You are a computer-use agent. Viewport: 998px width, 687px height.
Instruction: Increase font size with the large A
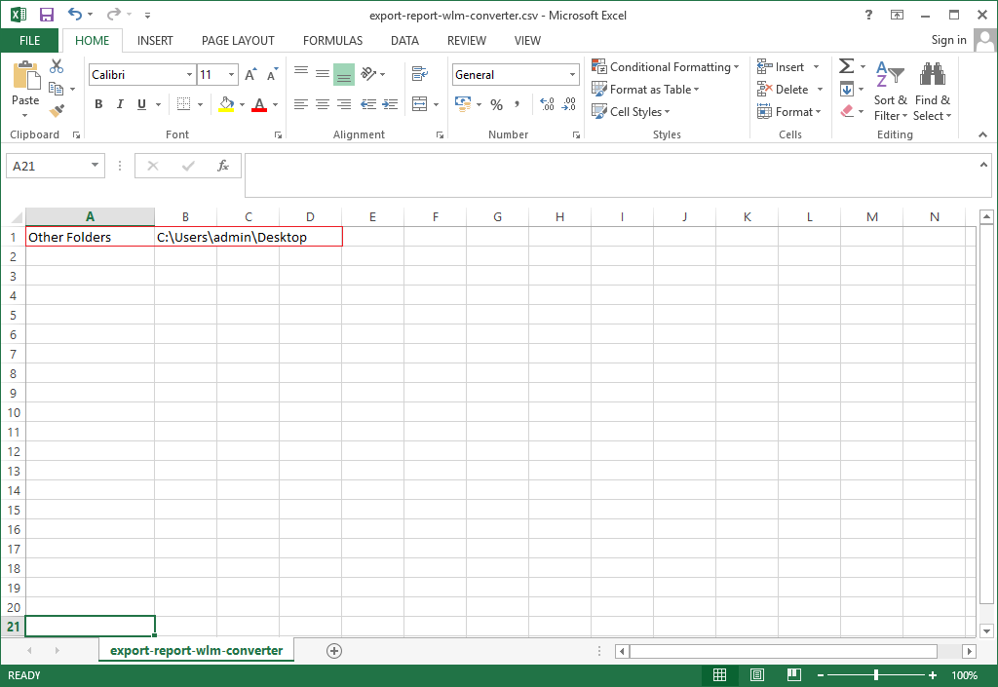coord(251,74)
